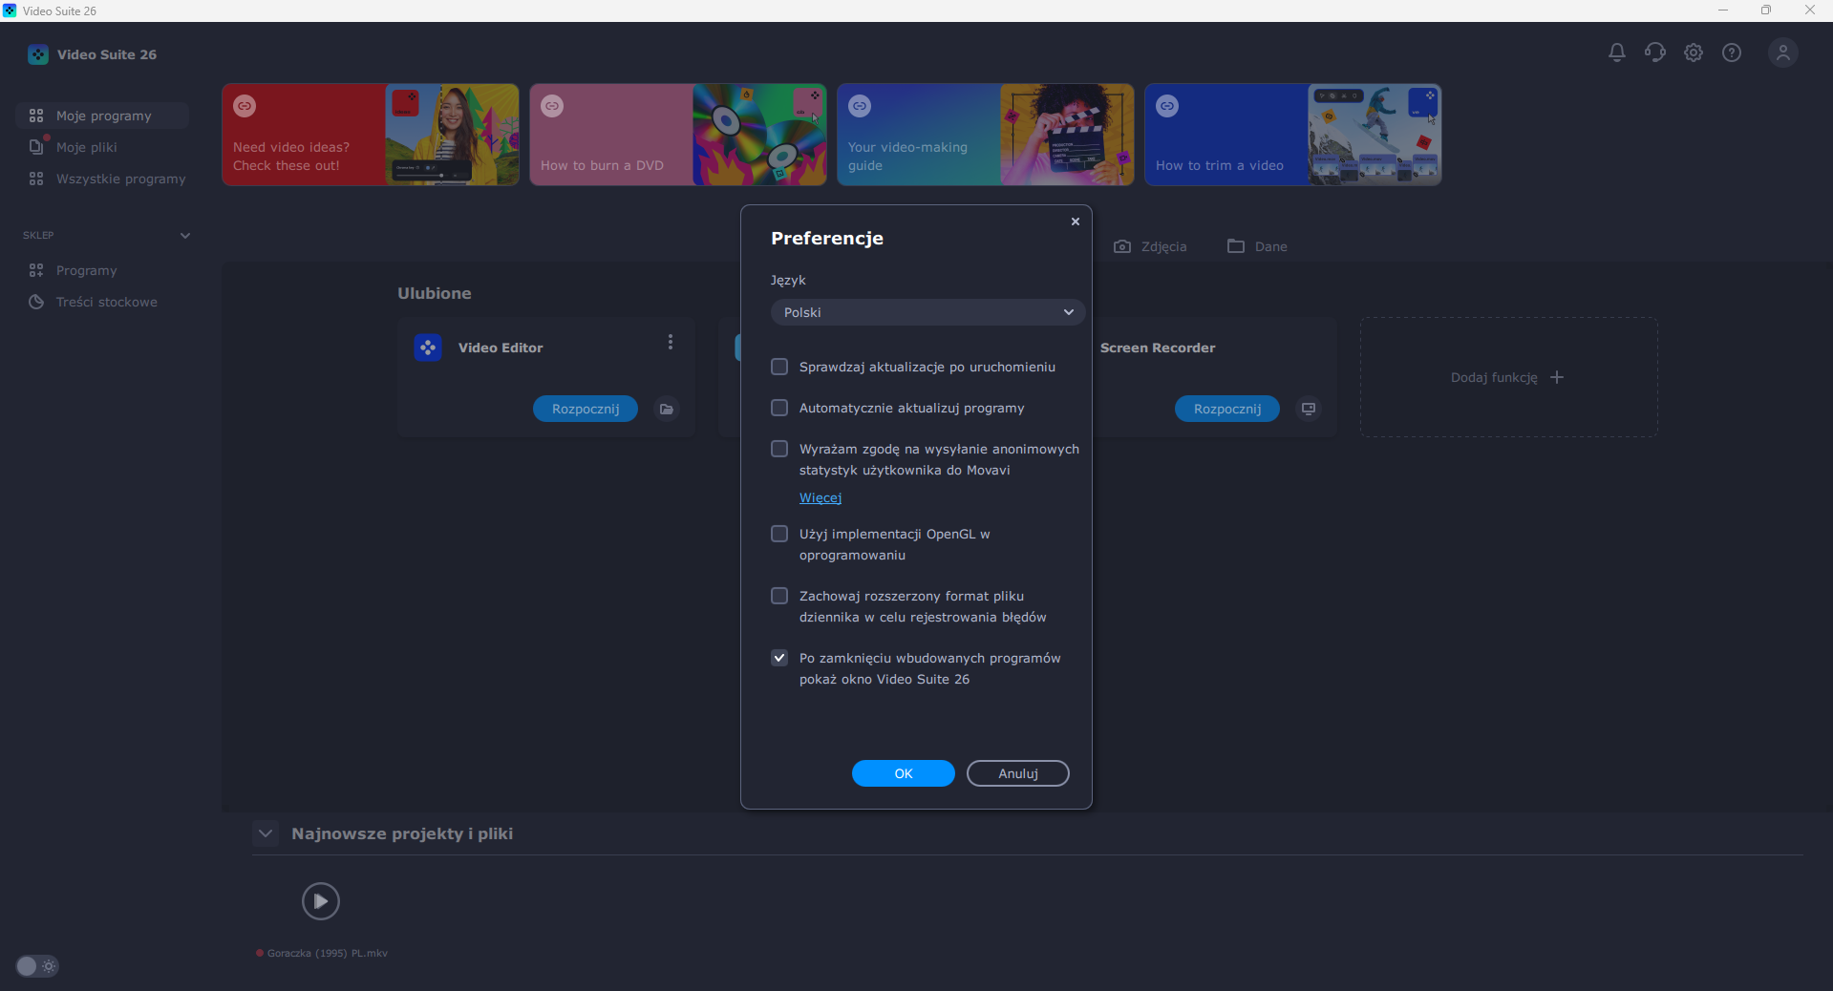Open settings gear icon in header

click(x=1694, y=53)
